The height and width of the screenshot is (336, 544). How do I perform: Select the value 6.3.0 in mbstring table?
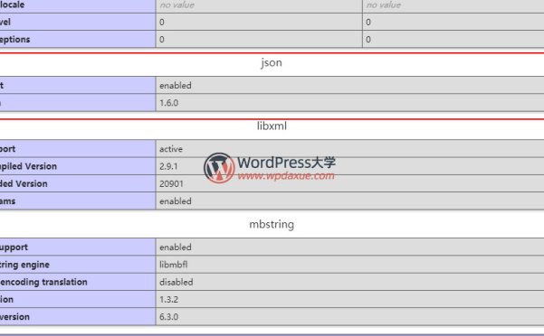tap(169, 317)
